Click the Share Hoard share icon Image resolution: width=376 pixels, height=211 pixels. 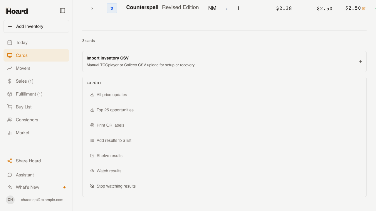10,161
